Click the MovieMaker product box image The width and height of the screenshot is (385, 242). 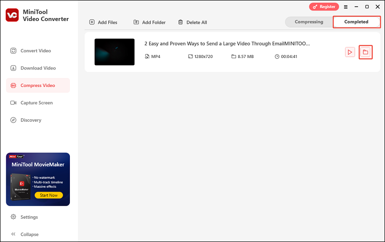(20, 187)
